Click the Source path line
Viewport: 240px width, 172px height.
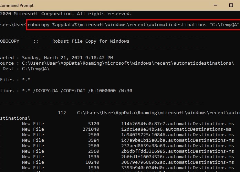click(117, 63)
